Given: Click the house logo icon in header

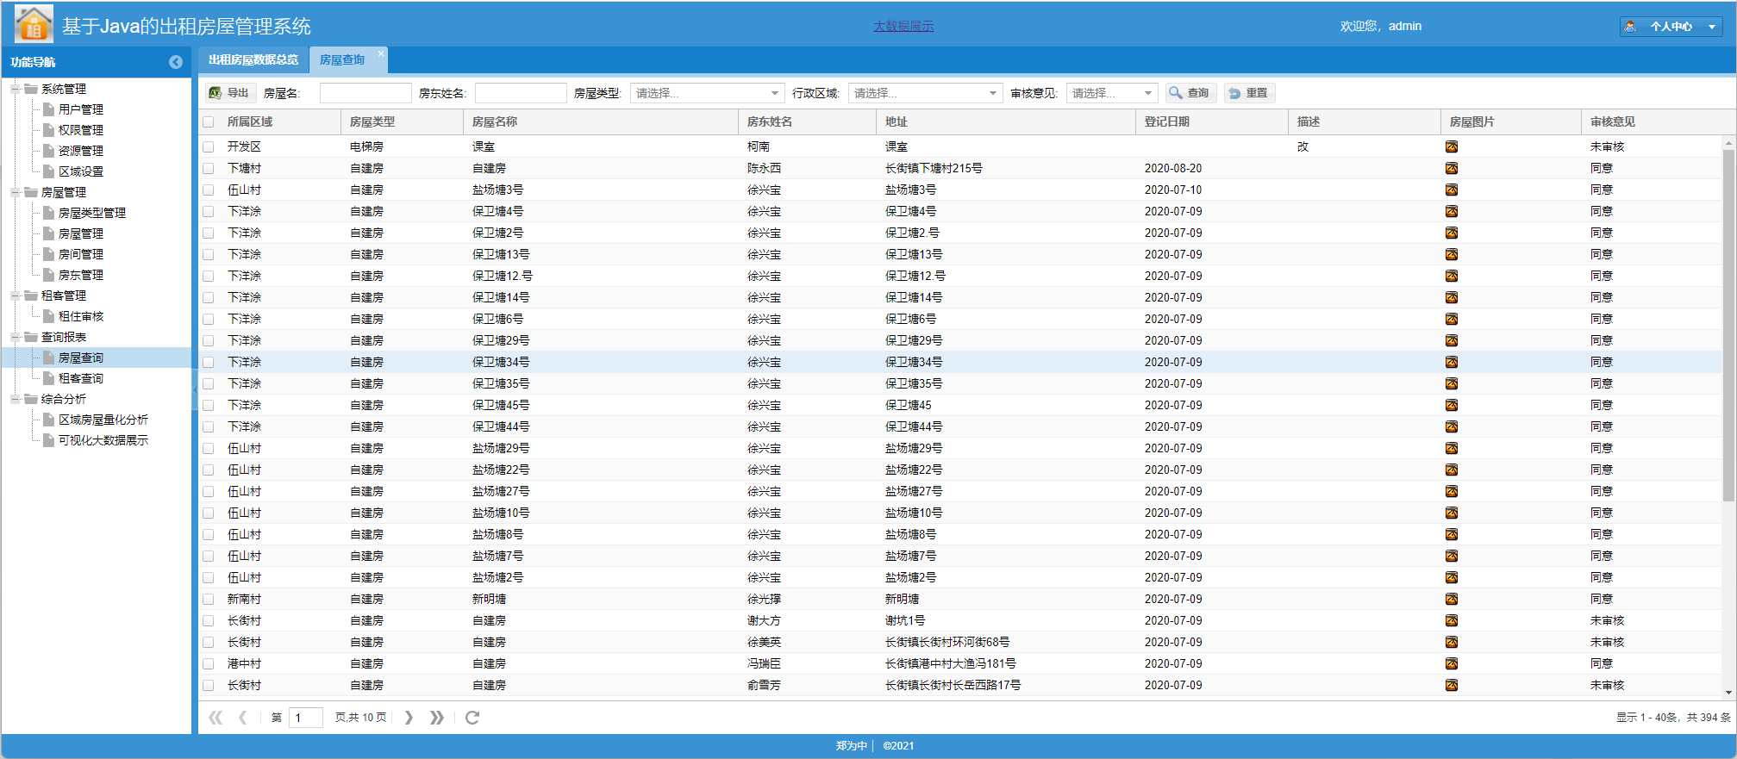Looking at the screenshot, I should pyautogui.click(x=34, y=23).
